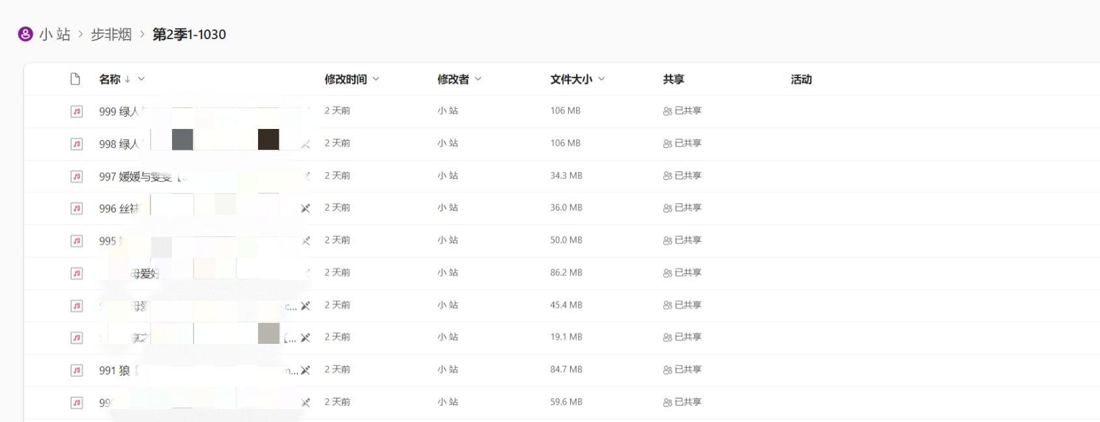
Task: Click the music icon of the 84.7 MB file
Action: pyautogui.click(x=76, y=370)
